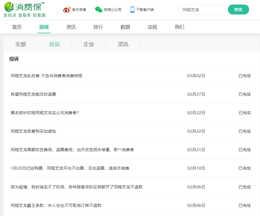The width and height of the screenshot is (260, 216).
Task: Open the 官方微博 text link
Action: pyautogui.click(x=79, y=10)
